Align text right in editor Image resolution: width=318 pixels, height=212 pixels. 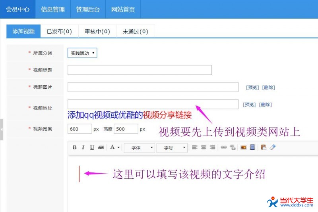click(x=213, y=147)
